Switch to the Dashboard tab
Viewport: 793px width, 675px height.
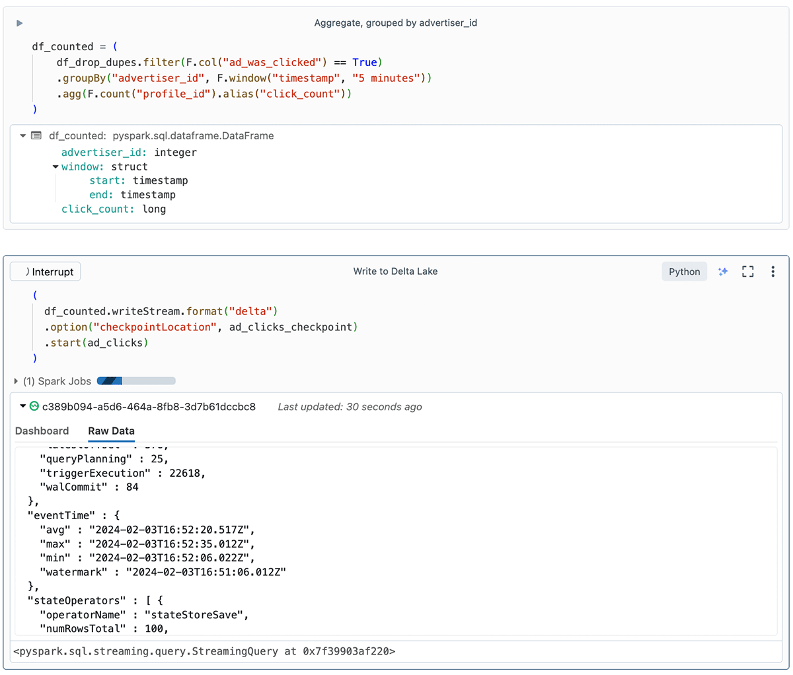pos(42,431)
